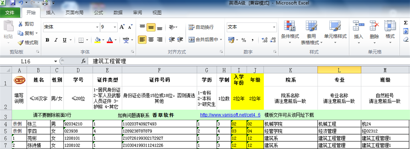Viewport: 410px width, 149px height.
Task: Click the Save icon in quick access toolbar
Action: click(12, 3)
